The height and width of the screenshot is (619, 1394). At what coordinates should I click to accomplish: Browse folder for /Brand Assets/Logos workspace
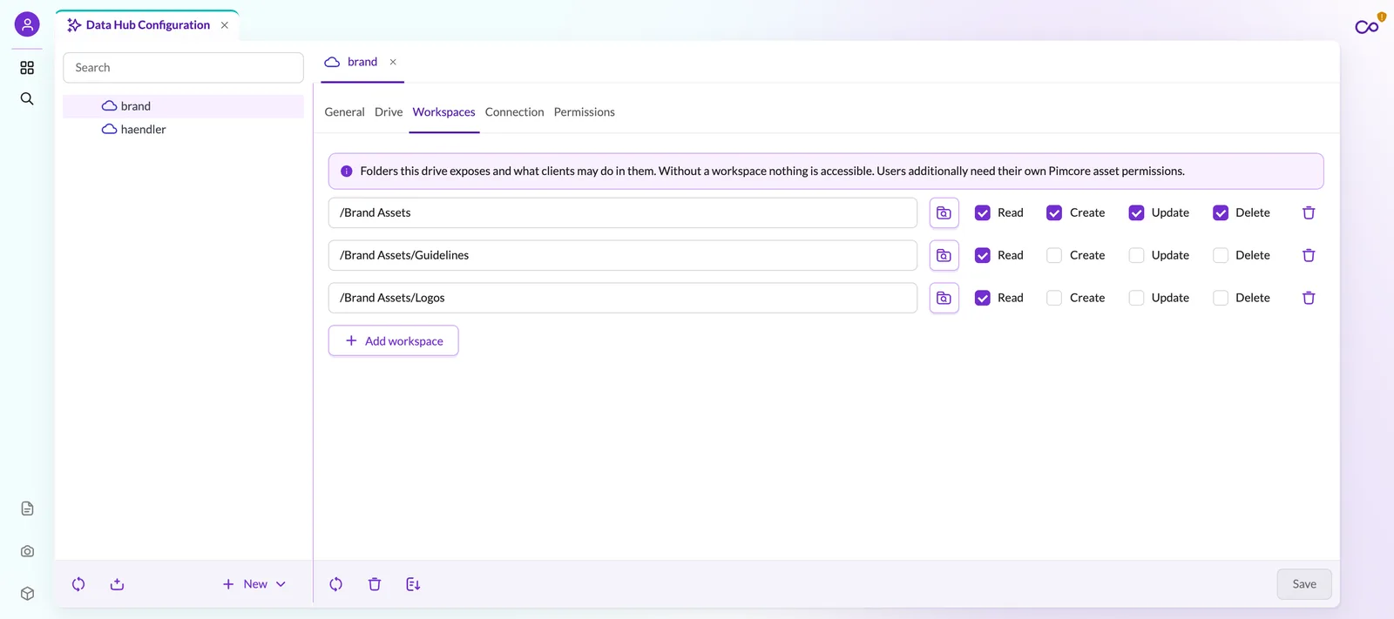coord(944,299)
